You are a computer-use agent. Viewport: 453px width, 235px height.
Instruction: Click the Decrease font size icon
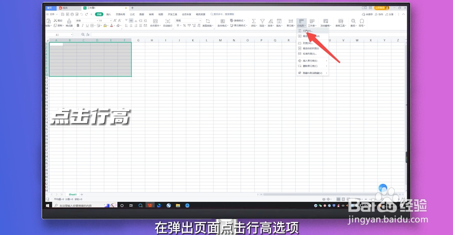click(119, 21)
